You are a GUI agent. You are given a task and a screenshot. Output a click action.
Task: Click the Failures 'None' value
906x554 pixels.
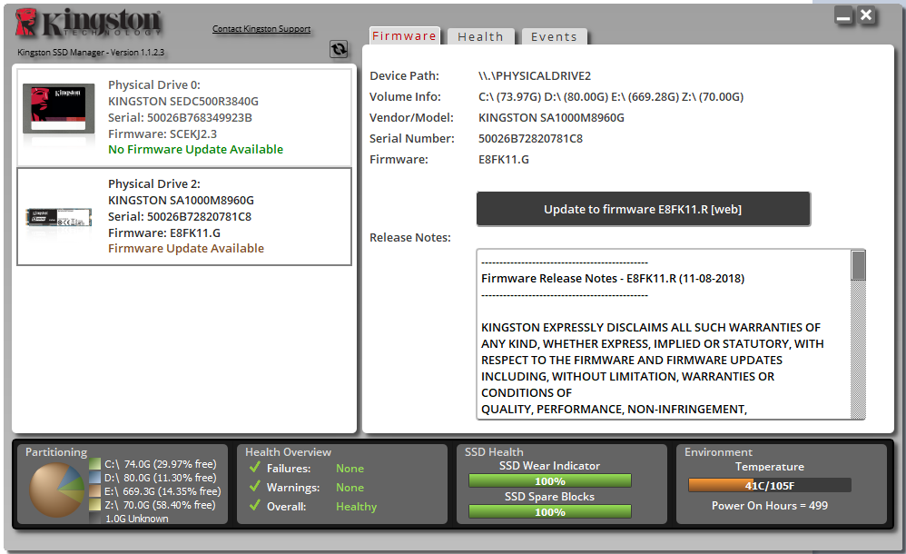coord(350,469)
